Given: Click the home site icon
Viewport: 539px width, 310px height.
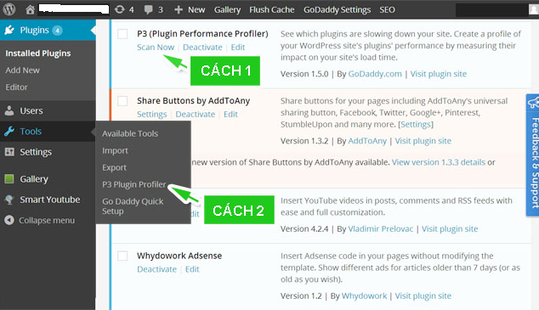Looking at the screenshot, I should click(x=30, y=9).
